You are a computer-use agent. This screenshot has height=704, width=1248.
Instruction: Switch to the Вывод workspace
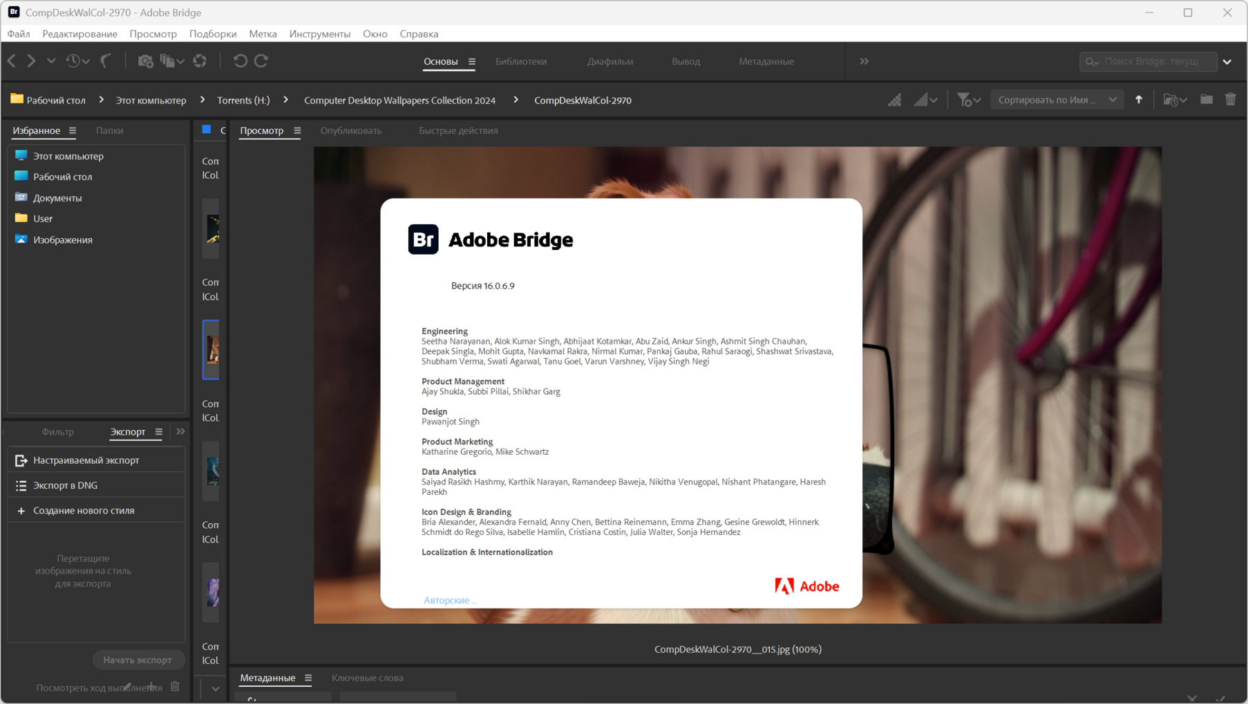tap(686, 61)
